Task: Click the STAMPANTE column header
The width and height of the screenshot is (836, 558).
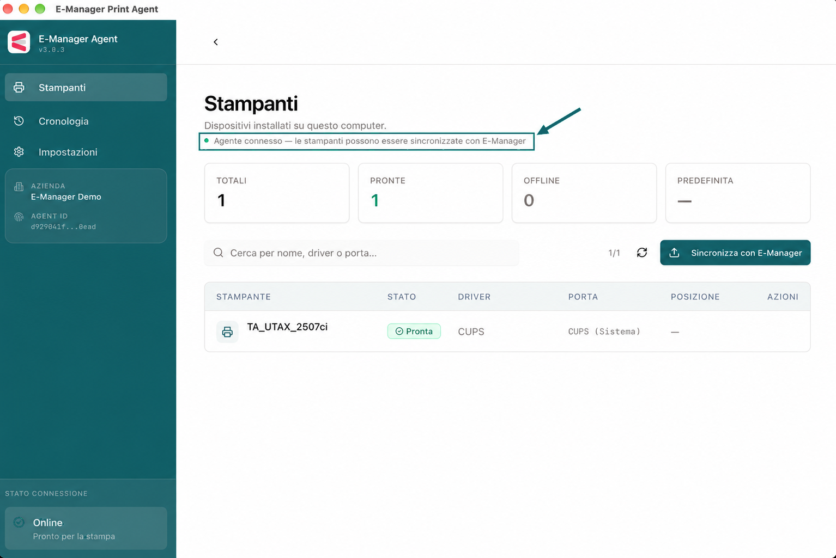Action: click(x=244, y=297)
